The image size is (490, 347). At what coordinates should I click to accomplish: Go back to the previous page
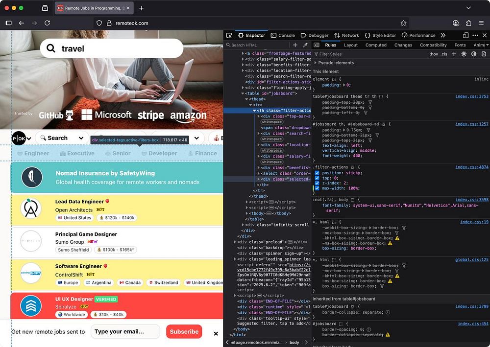click(x=21, y=23)
